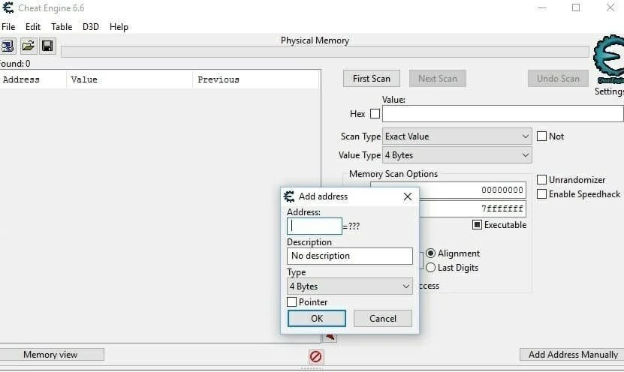Click the open folder icon in toolbar
Screen dimensions: 624x372
28,46
